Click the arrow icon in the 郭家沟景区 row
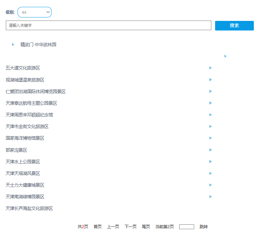Viewport: 273px width, 235px height. pyautogui.click(x=211, y=150)
